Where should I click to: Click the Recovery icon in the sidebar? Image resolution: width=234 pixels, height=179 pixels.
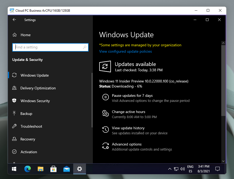tap(14, 139)
